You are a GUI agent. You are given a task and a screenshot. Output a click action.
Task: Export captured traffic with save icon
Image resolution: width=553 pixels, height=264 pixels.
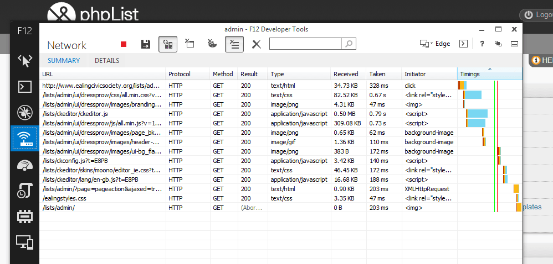[145, 44]
